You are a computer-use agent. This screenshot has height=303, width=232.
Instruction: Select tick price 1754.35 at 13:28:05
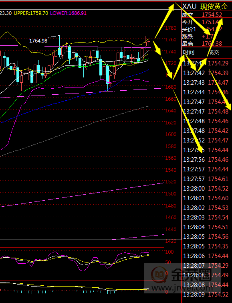point(218,246)
